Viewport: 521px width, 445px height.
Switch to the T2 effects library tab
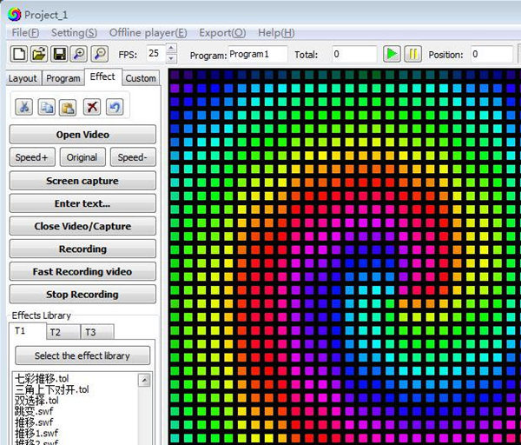pyautogui.click(x=63, y=332)
